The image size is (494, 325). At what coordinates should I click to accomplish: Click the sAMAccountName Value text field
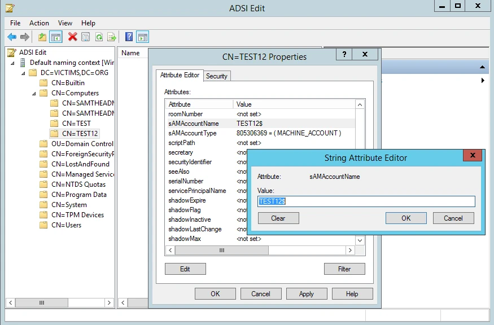[x=366, y=201]
